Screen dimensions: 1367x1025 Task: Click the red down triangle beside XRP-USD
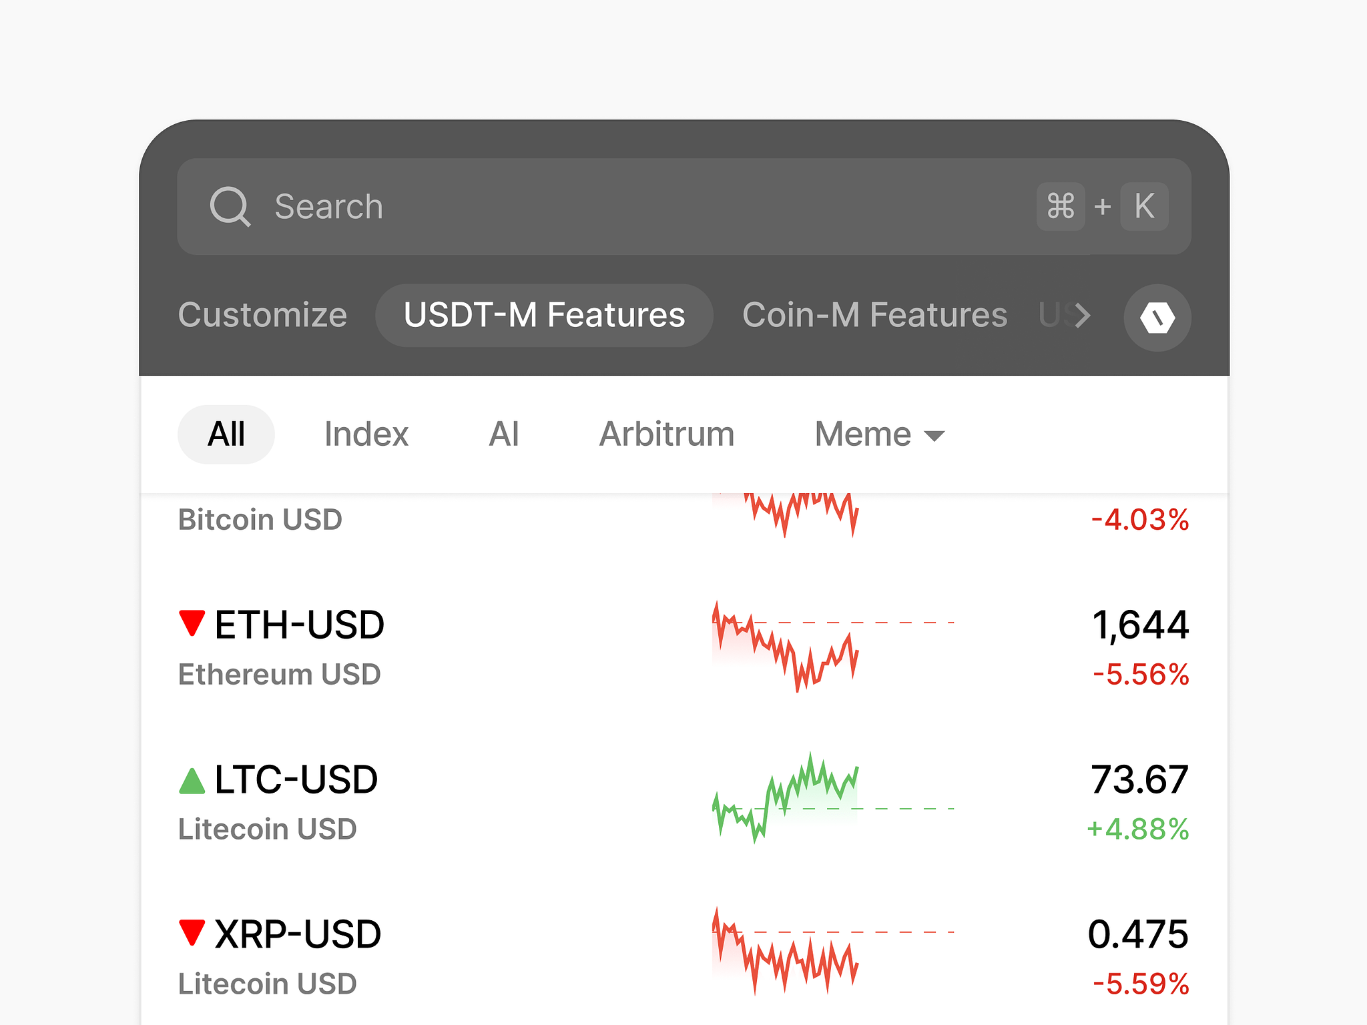[x=192, y=933]
